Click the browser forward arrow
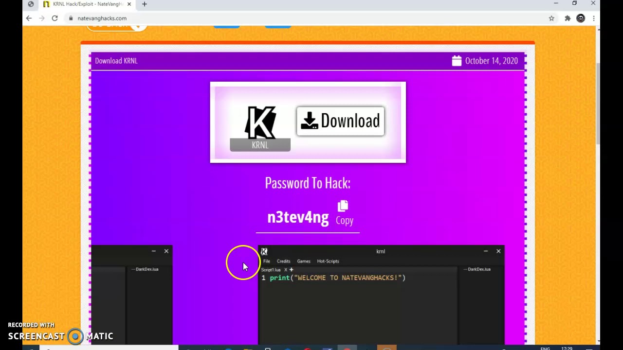This screenshot has height=350, width=623. pos(42,18)
